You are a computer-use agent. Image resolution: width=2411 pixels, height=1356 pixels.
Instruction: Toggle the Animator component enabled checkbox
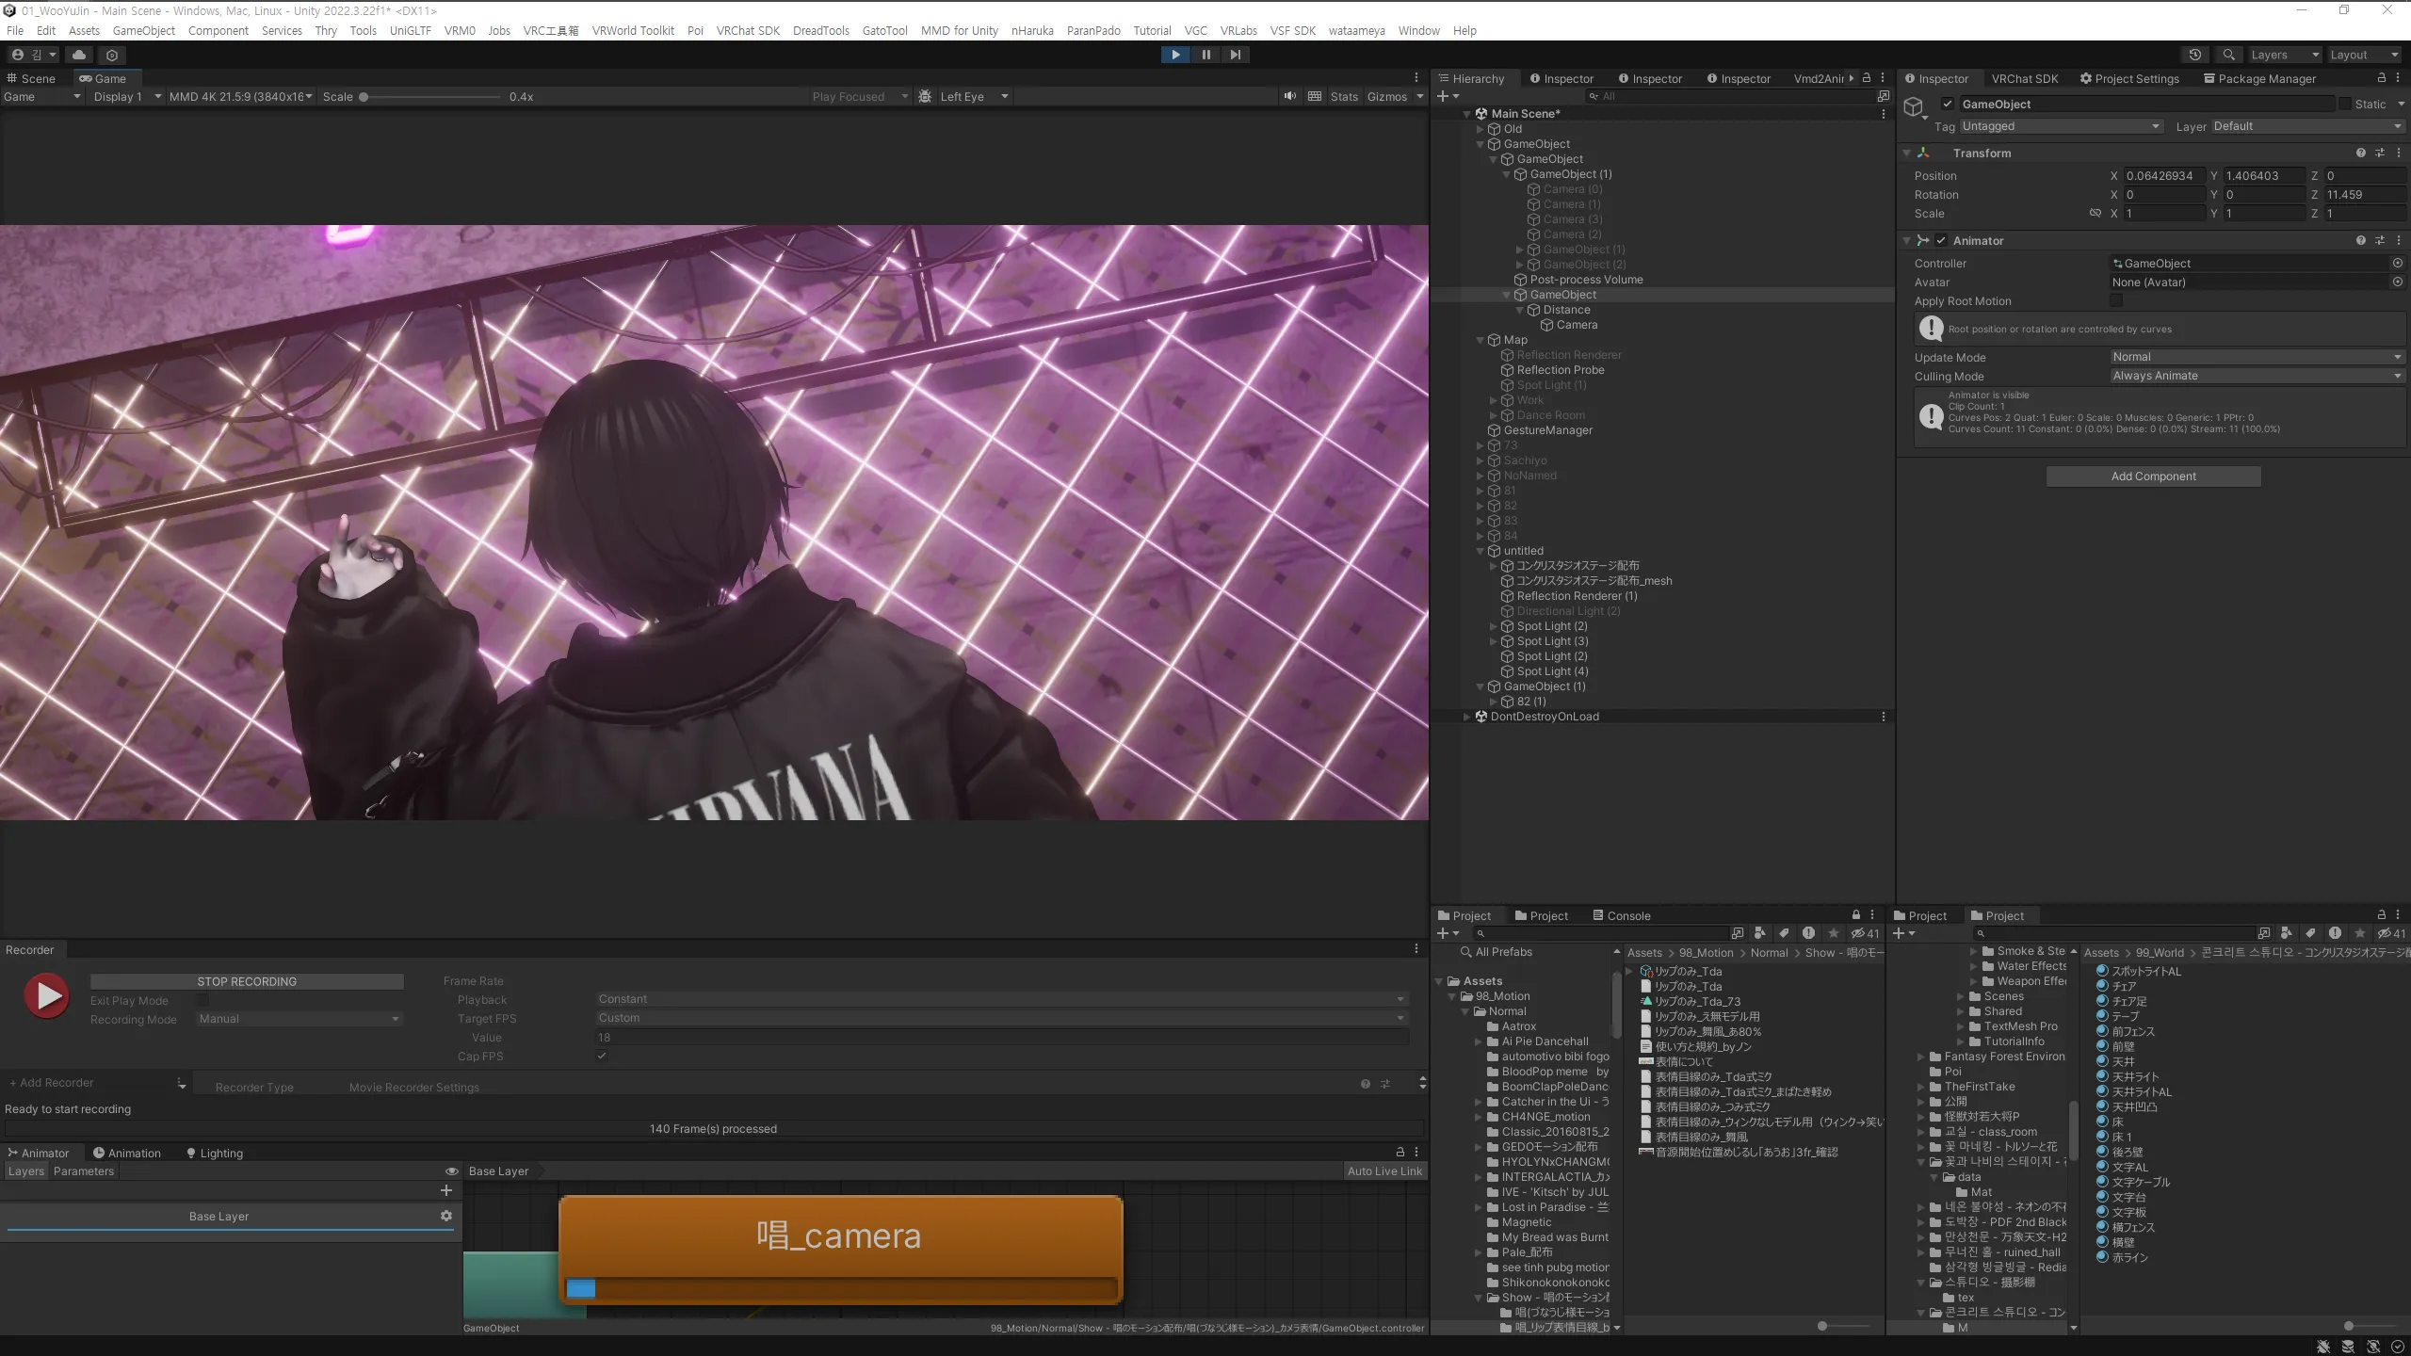point(1941,240)
